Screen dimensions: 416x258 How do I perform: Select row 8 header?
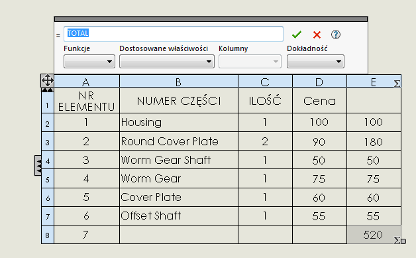(48, 235)
